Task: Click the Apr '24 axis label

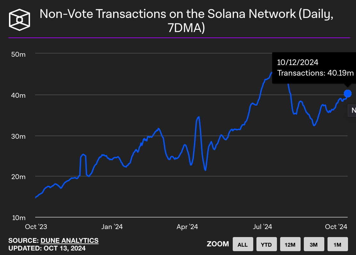Action: click(187, 226)
